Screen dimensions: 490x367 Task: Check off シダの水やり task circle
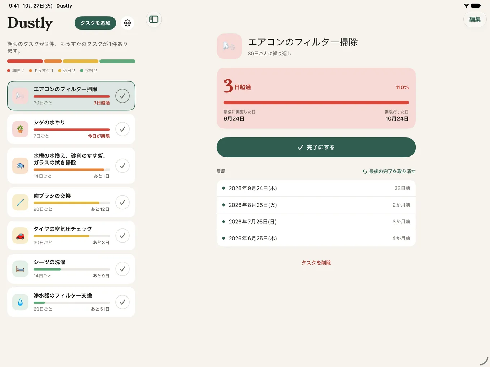click(x=122, y=129)
